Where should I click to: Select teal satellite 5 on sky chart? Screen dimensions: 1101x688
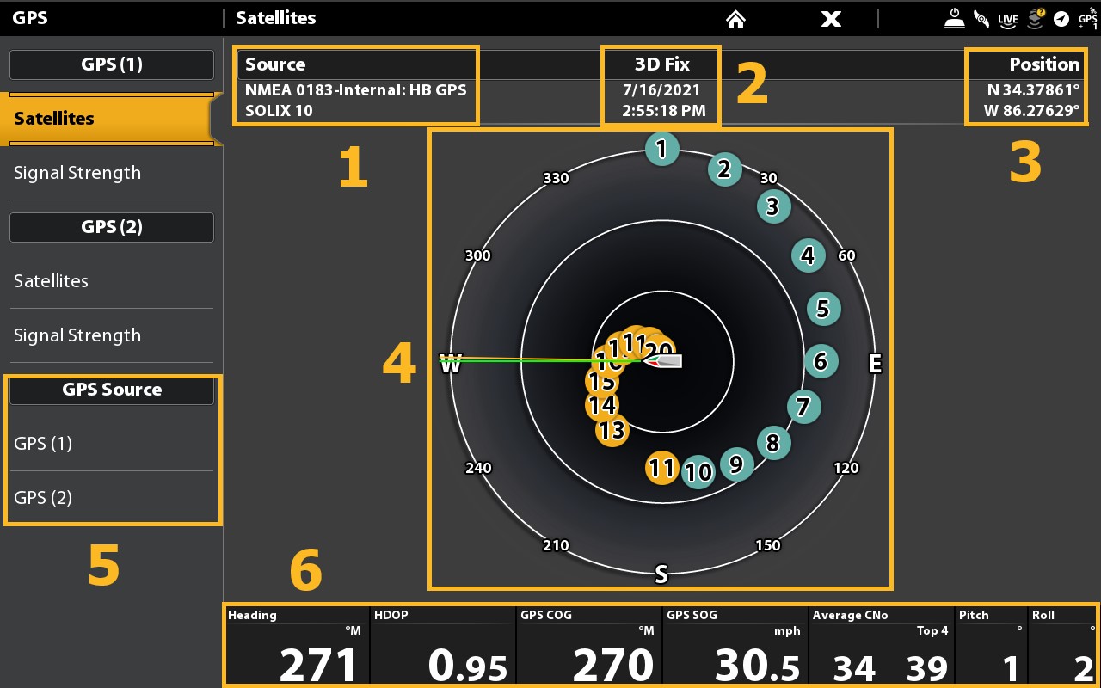pos(823,309)
